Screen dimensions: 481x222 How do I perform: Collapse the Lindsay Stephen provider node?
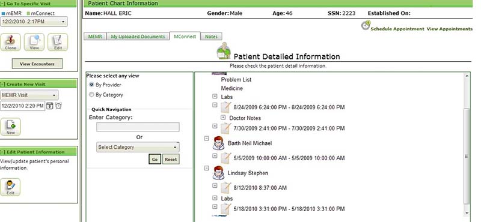[206, 168]
